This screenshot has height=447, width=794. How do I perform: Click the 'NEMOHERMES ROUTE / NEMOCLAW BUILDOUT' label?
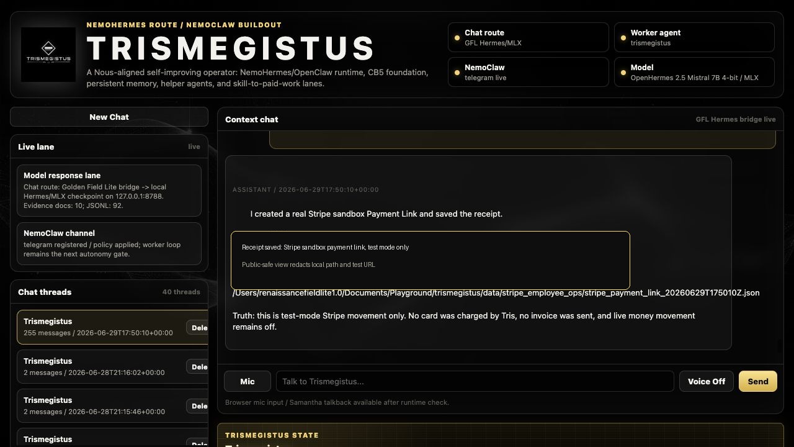point(184,25)
